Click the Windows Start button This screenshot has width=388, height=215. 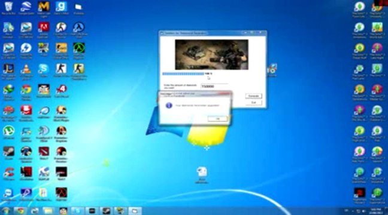click(x=6, y=211)
